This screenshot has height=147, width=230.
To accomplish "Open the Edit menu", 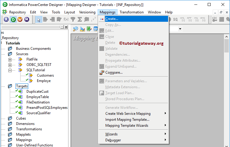I will (x=33, y=12).
